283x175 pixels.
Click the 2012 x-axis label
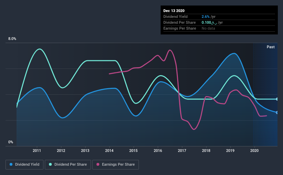(61, 151)
